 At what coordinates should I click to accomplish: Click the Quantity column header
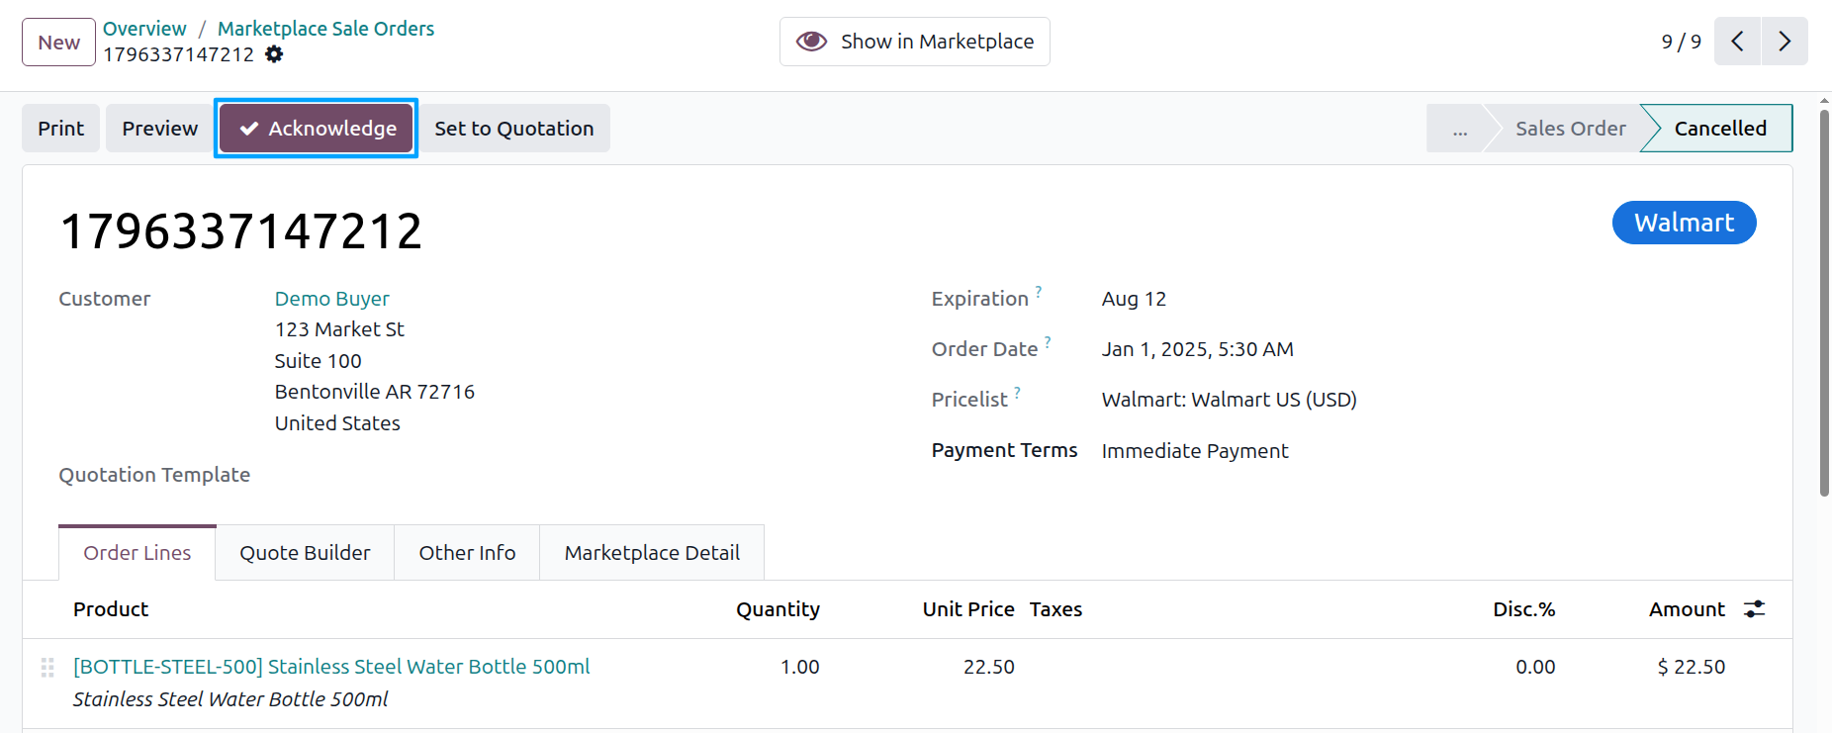(778, 609)
